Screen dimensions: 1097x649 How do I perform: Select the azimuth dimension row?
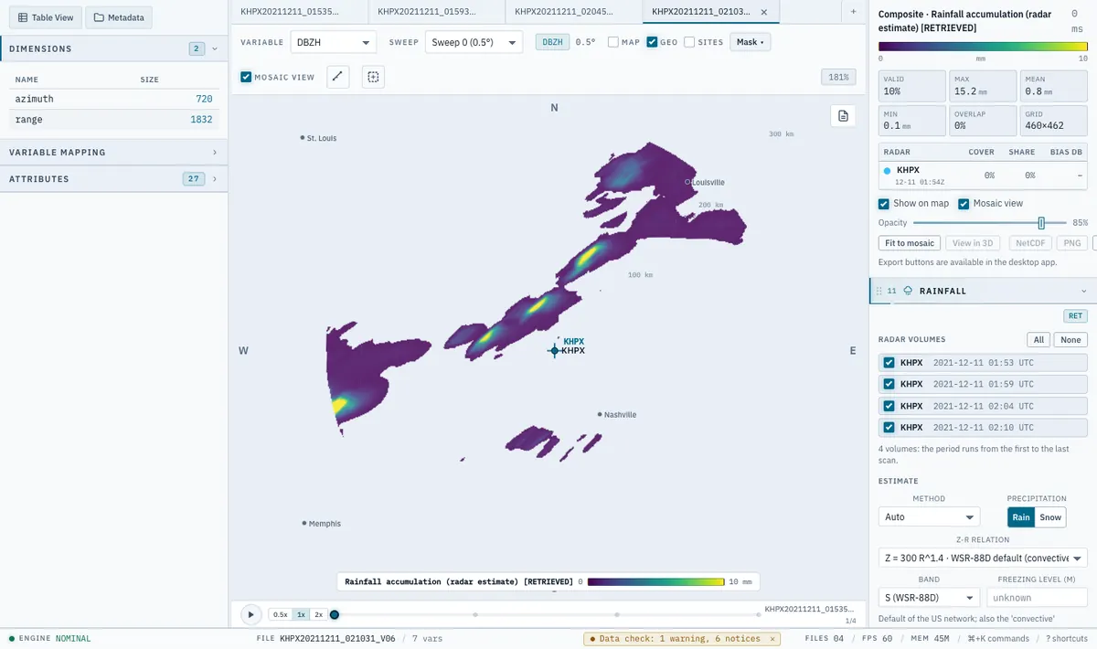pyautogui.click(x=113, y=98)
